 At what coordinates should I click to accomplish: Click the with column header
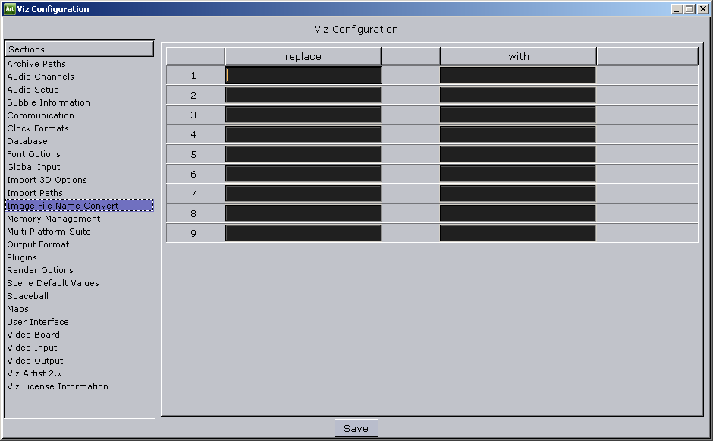click(x=517, y=55)
